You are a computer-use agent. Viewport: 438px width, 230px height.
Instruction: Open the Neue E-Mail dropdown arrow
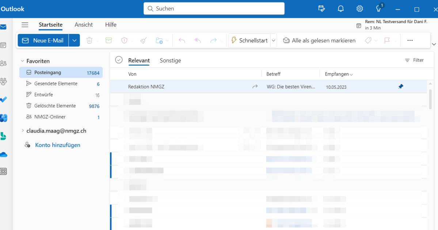[74, 40]
